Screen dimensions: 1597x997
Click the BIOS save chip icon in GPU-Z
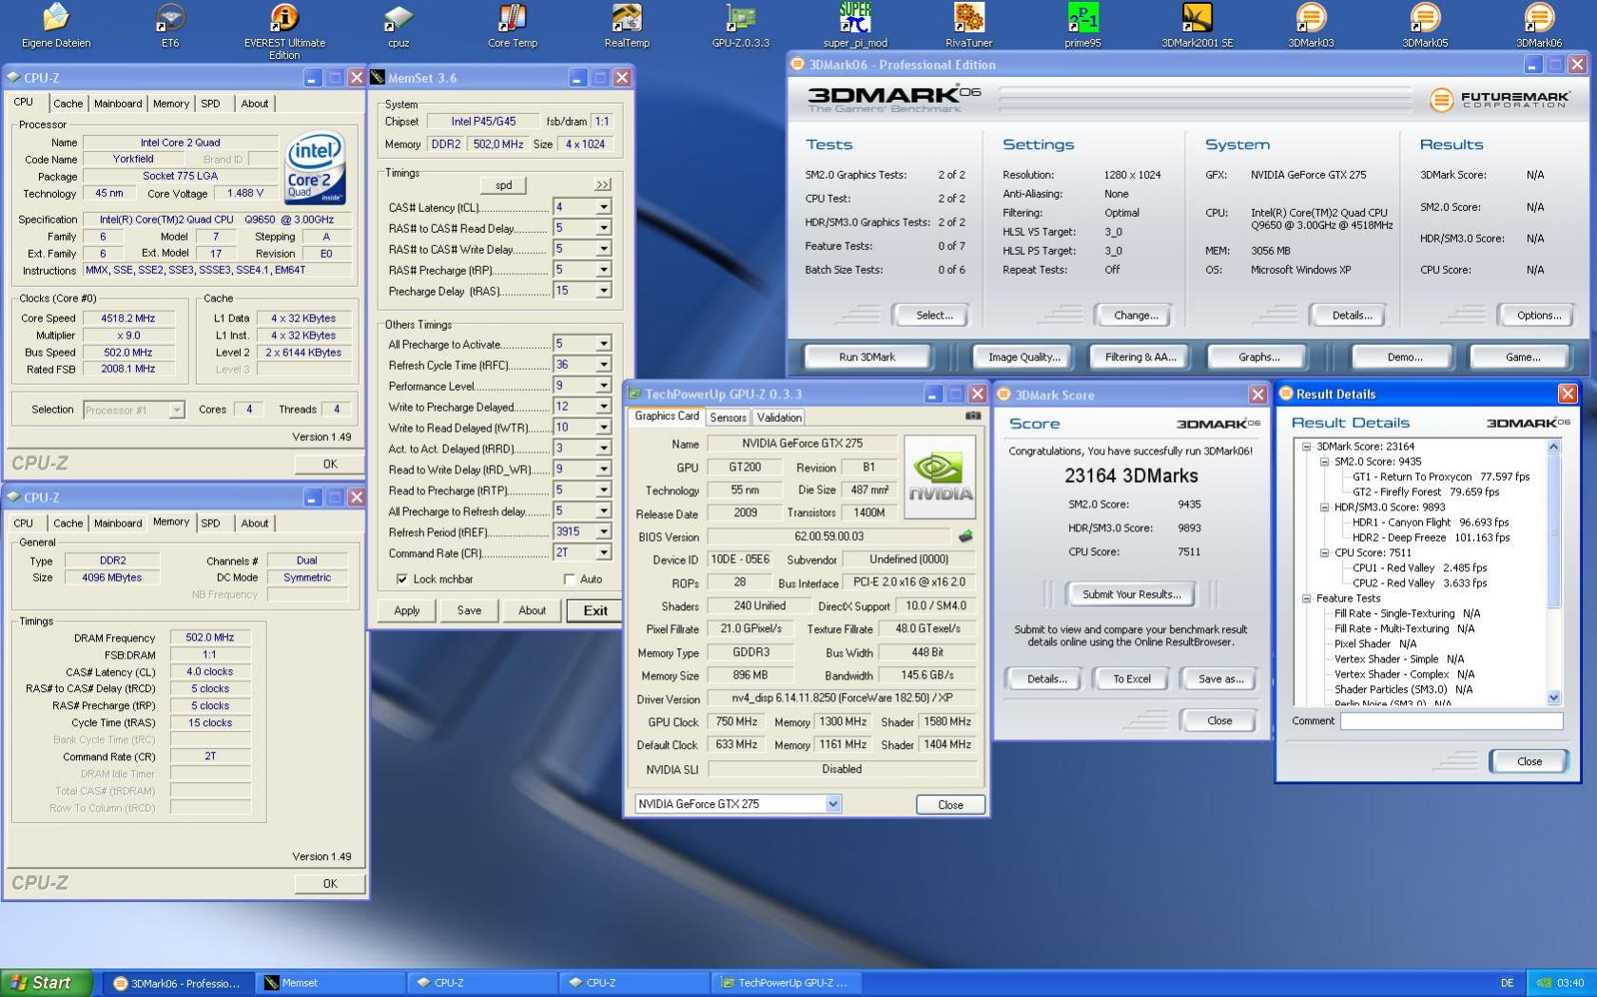(965, 537)
